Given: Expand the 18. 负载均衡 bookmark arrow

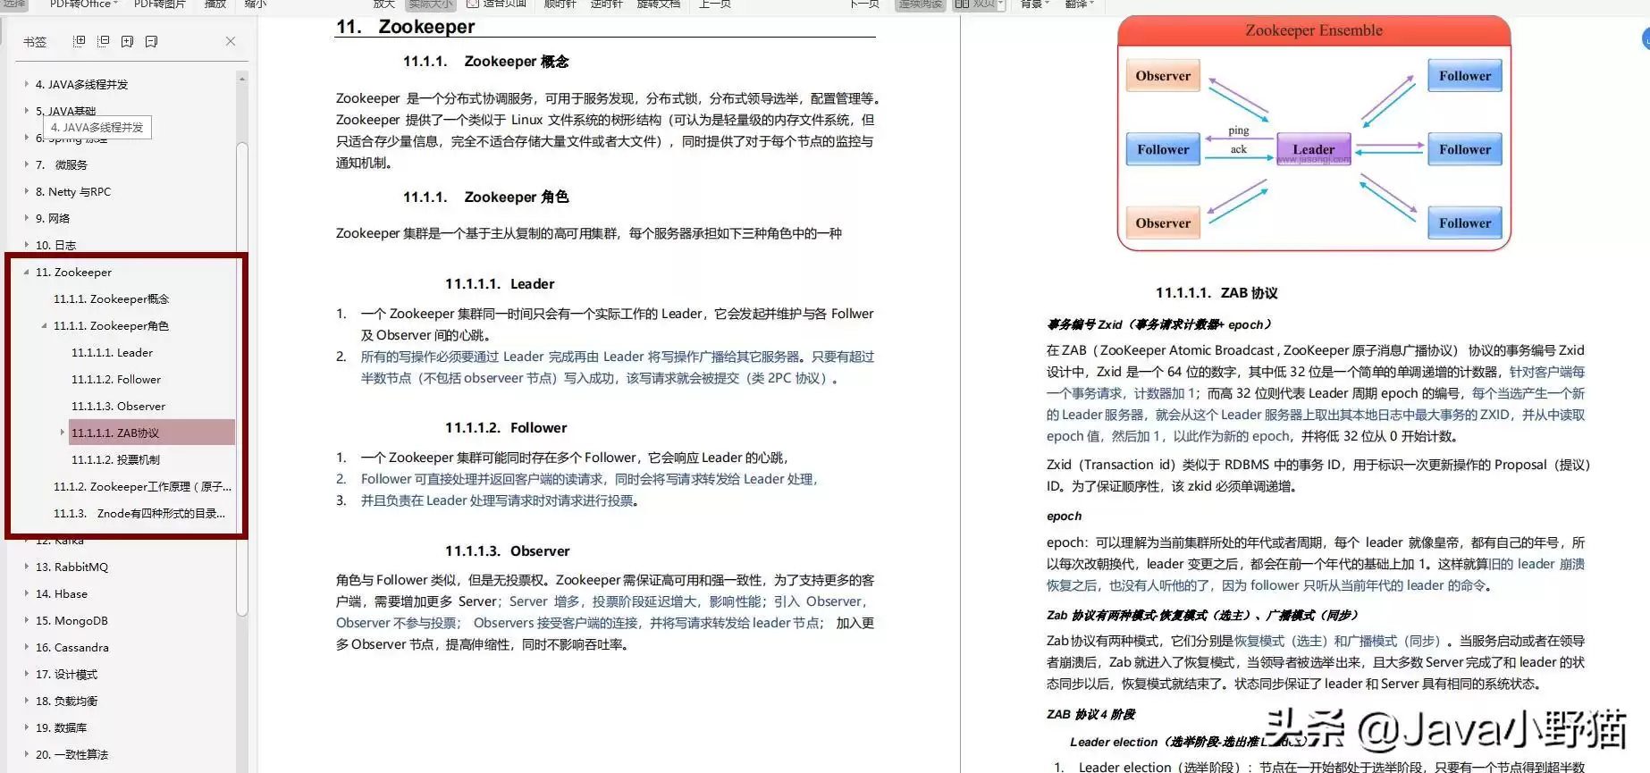Looking at the screenshot, I should click(x=26, y=701).
